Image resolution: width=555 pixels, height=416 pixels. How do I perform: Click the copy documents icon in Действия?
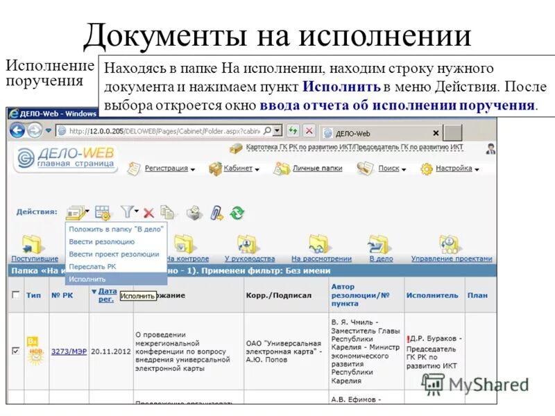click(167, 212)
